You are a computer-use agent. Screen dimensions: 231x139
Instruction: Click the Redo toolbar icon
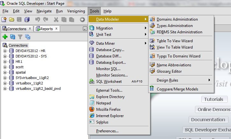click(x=46, y=20)
